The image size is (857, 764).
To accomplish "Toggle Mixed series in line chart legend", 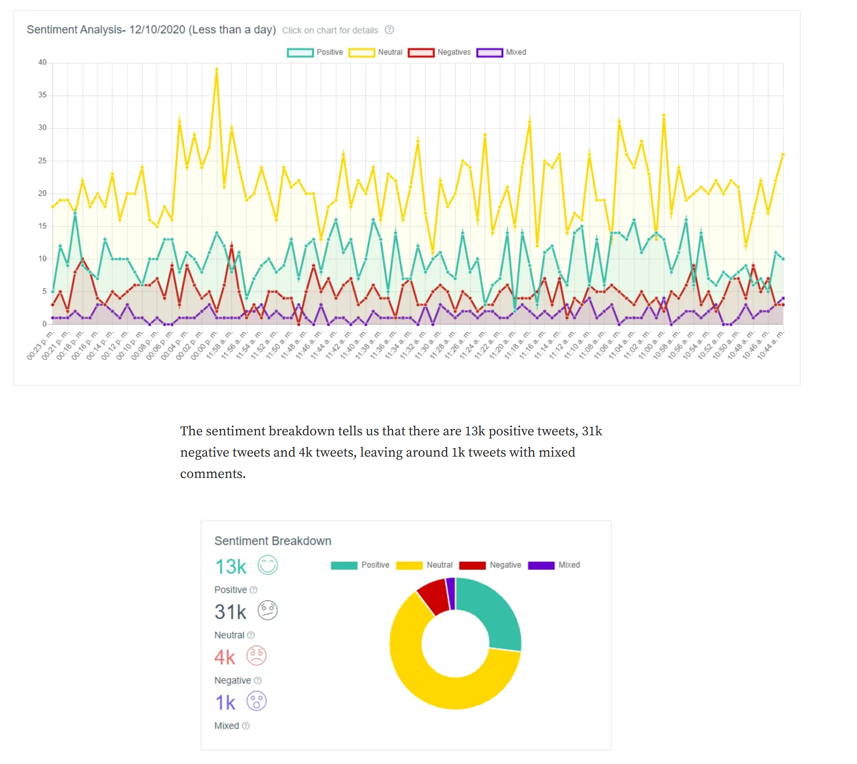I will [502, 52].
